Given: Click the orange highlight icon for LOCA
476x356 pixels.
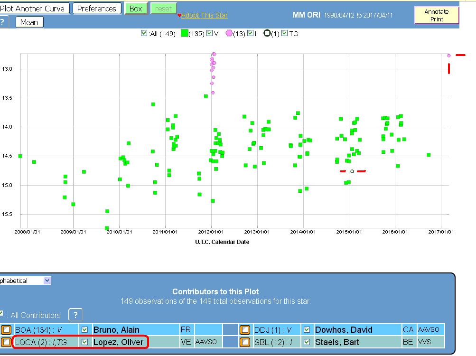Looking at the screenshot, I should [7, 342].
